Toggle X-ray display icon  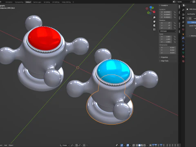pos(134,145)
